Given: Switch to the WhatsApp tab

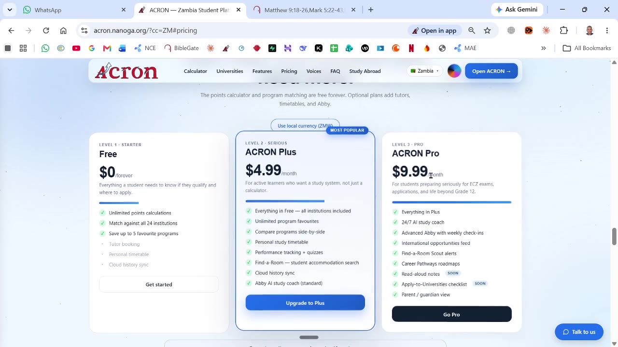Looking at the screenshot, I should click(74, 10).
